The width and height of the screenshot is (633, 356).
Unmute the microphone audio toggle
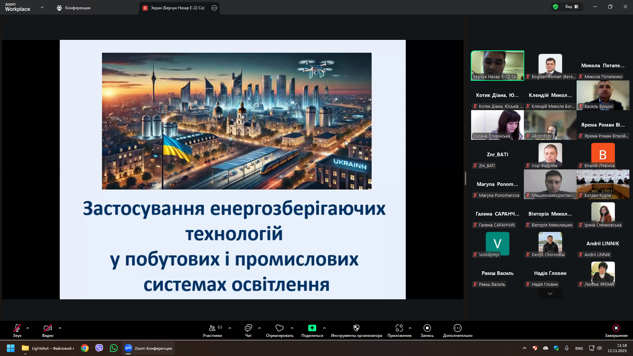(17, 328)
